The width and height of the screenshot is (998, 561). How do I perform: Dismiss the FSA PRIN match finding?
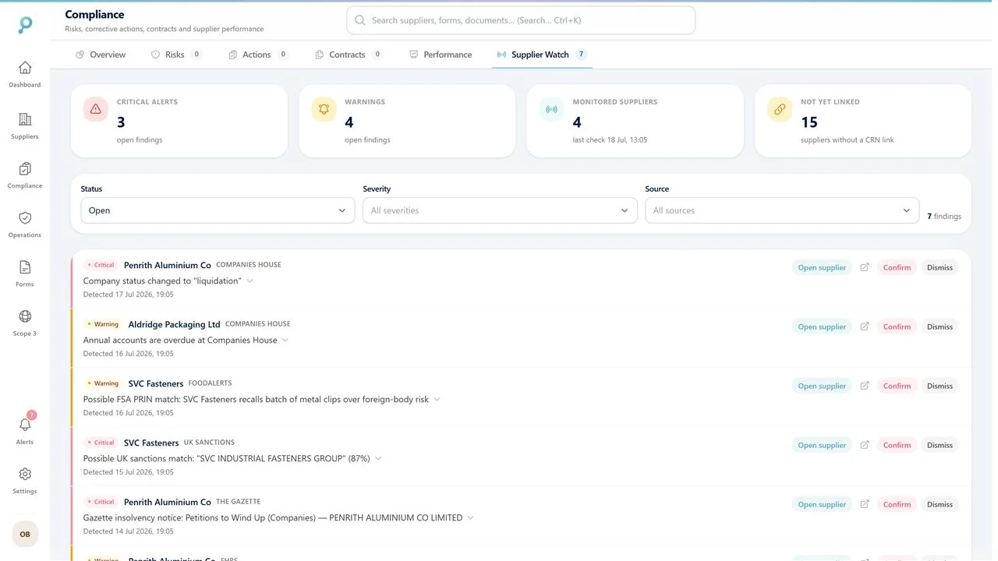click(940, 386)
